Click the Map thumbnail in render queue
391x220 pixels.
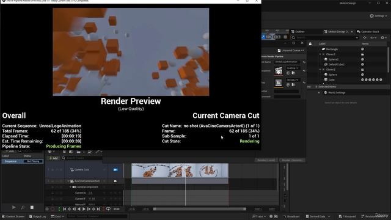click(x=279, y=82)
